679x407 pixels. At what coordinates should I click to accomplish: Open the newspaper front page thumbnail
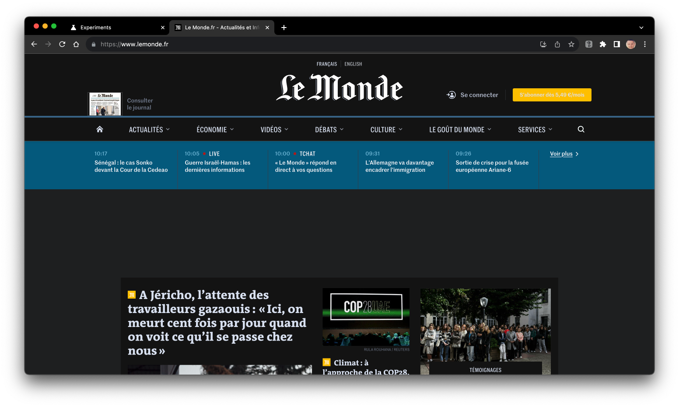tap(105, 104)
